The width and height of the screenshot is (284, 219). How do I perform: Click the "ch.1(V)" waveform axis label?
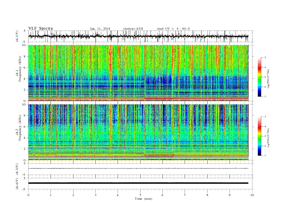(x=17, y=36)
